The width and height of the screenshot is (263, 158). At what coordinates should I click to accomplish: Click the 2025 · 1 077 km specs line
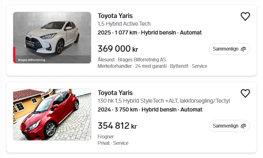[x=150, y=32]
